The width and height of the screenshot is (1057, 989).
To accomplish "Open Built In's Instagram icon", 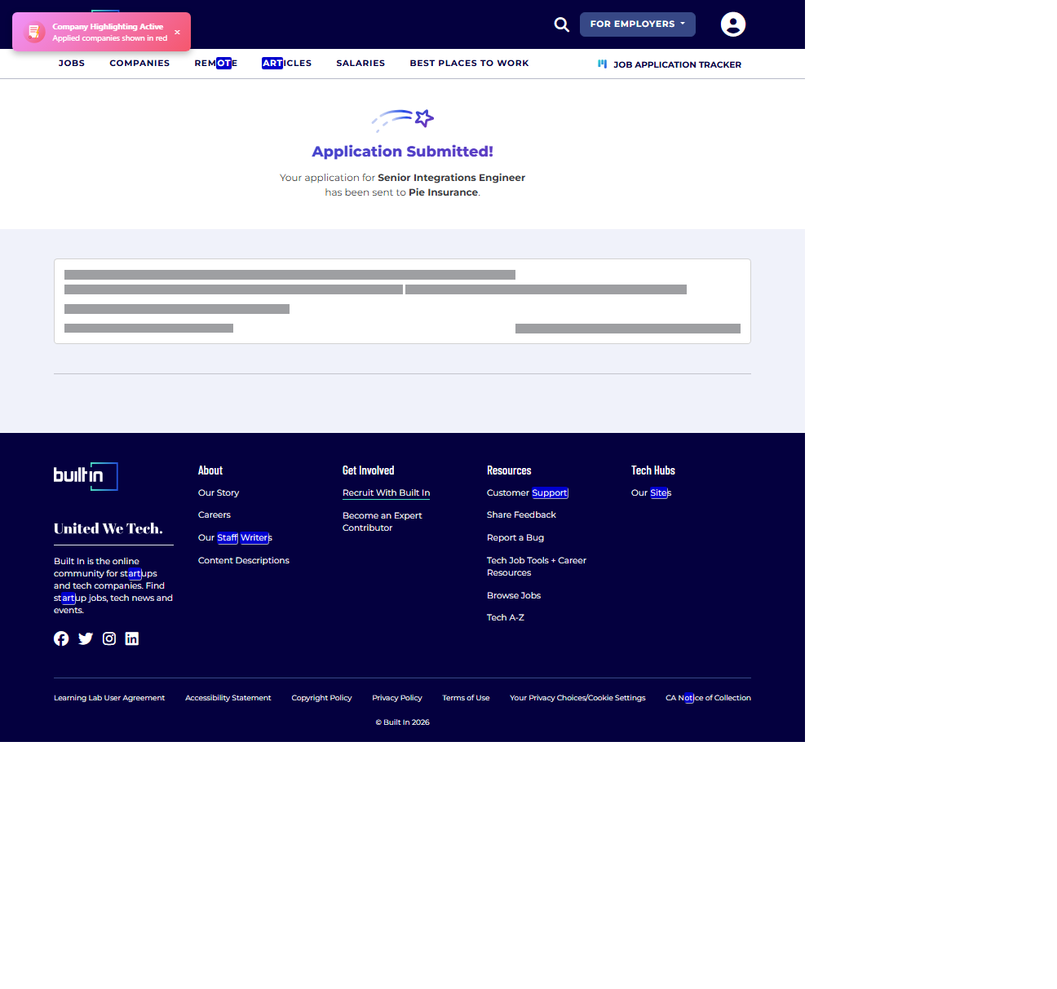I will click(x=109, y=638).
